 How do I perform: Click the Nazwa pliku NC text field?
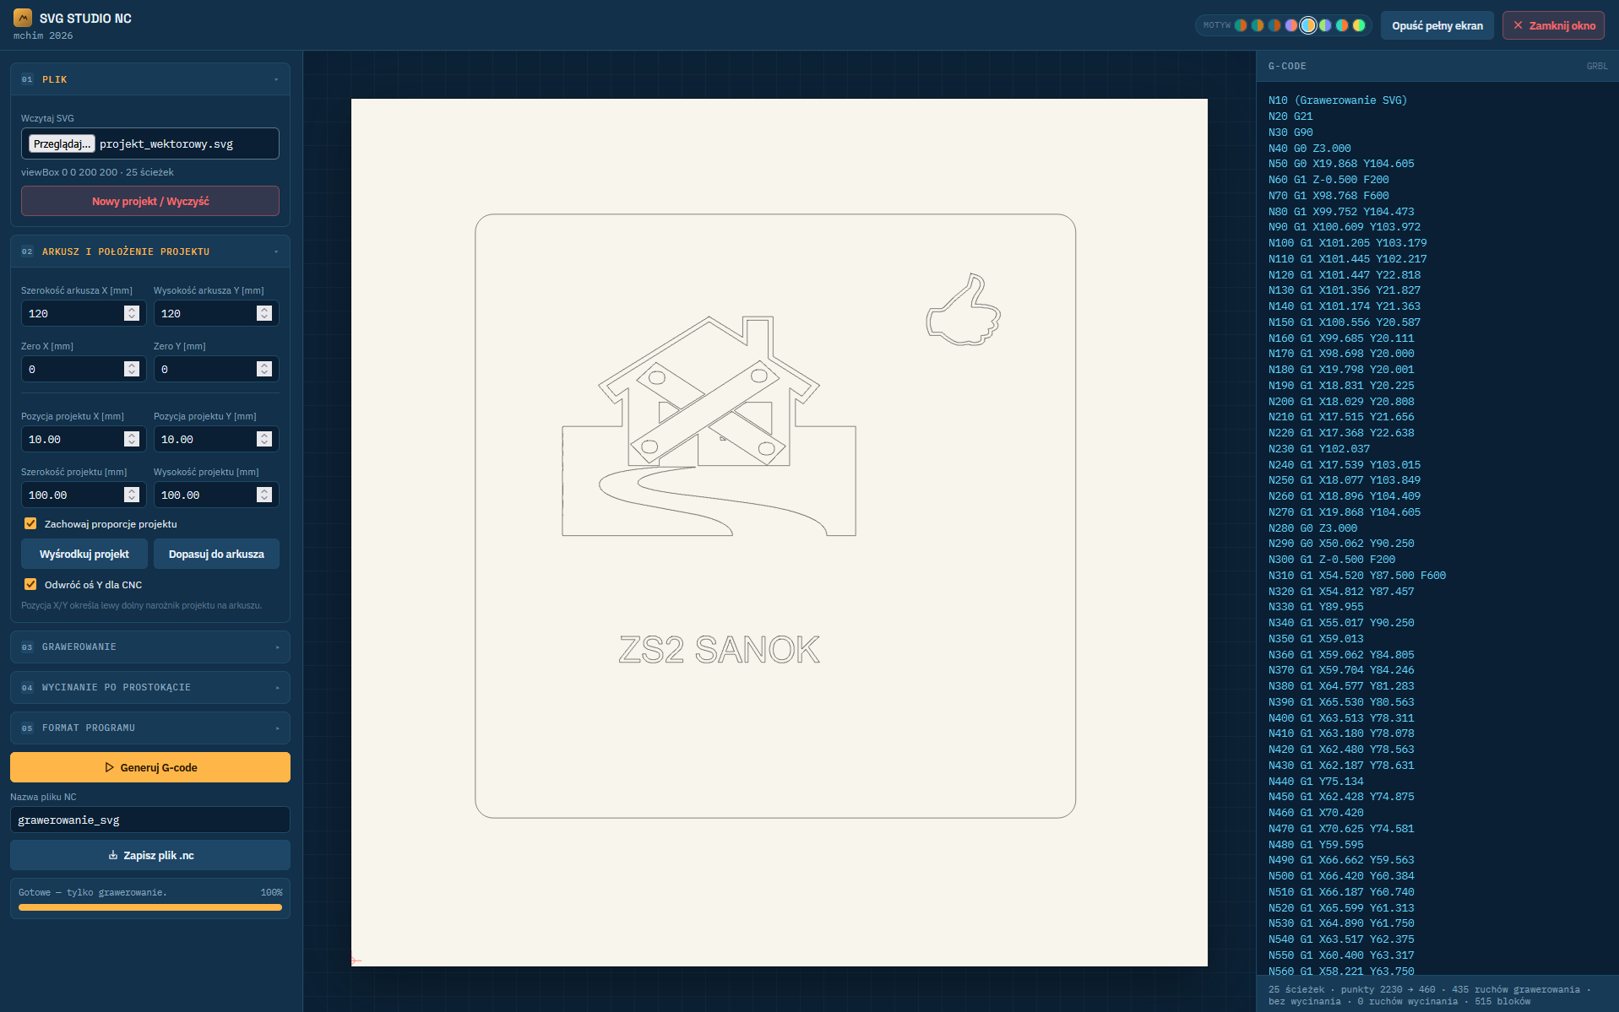tap(150, 820)
